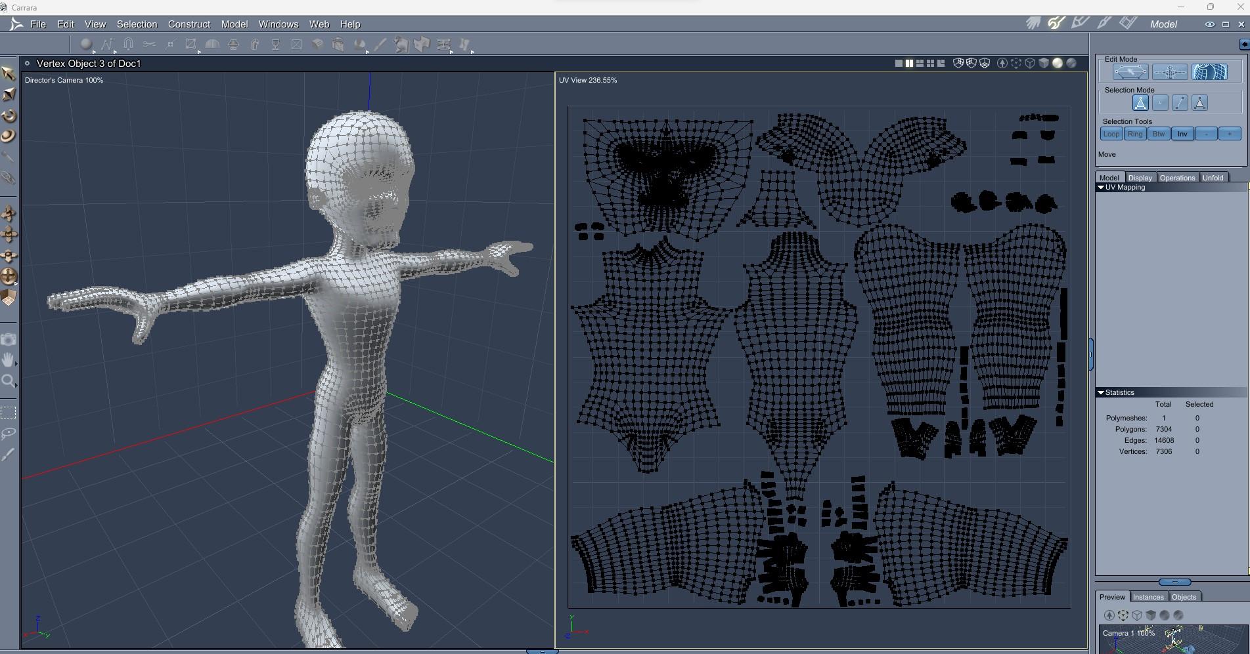The width and height of the screenshot is (1250, 654).
Task: Set viewport layout to four views
Action: [x=930, y=64]
